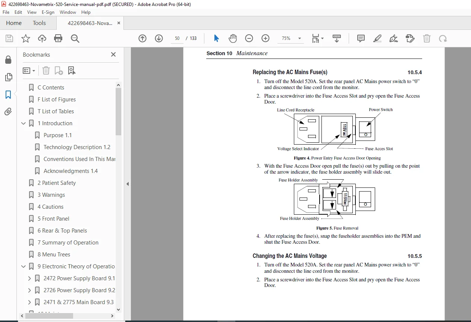Click the Print file icon
Viewport: 471px width, 322px height.
tap(58, 38)
